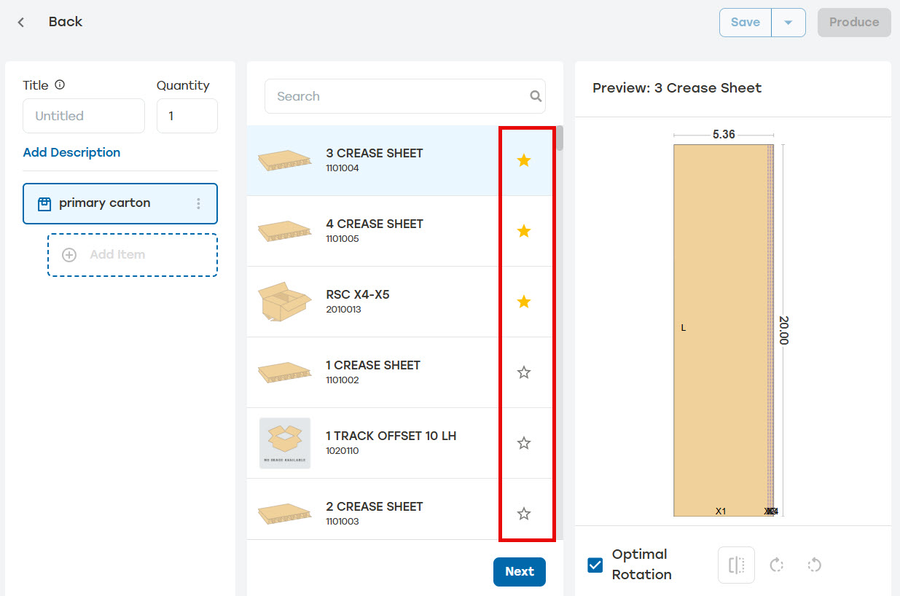This screenshot has height=596, width=900.
Task: Click the 5.36 width dimension
Action: (x=724, y=135)
